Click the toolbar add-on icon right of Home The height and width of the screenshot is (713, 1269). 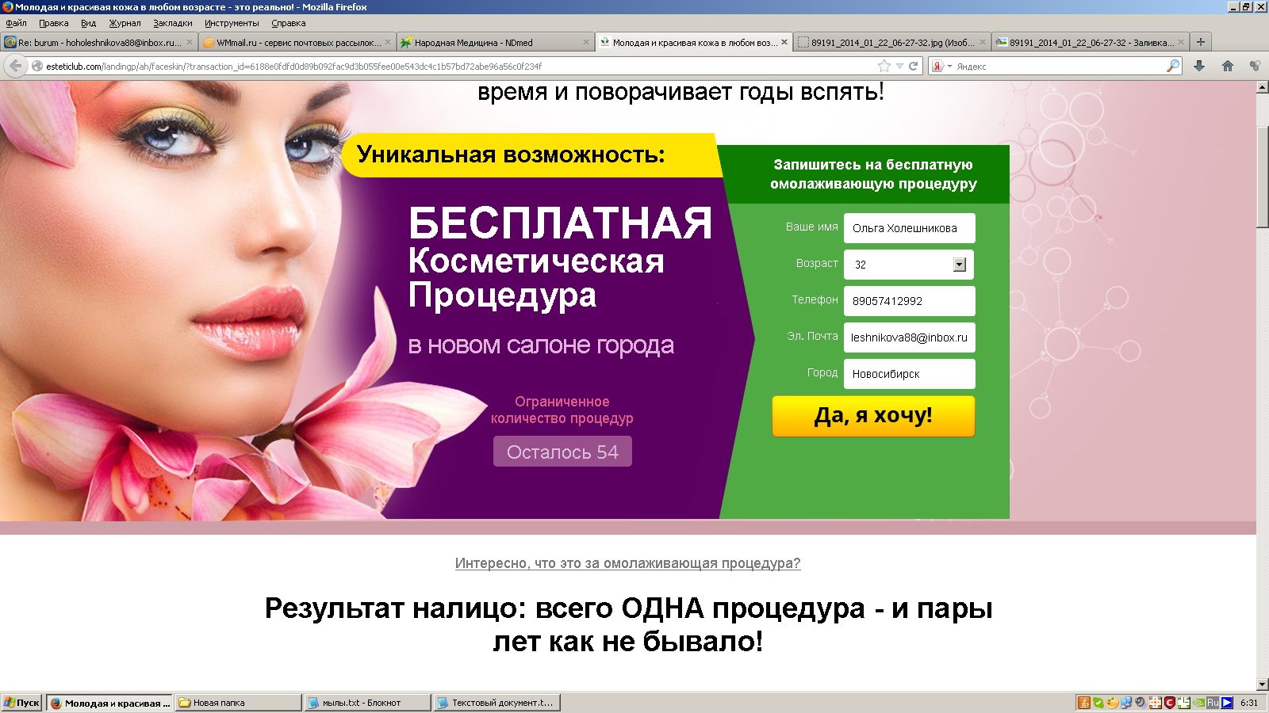[x=1255, y=66]
